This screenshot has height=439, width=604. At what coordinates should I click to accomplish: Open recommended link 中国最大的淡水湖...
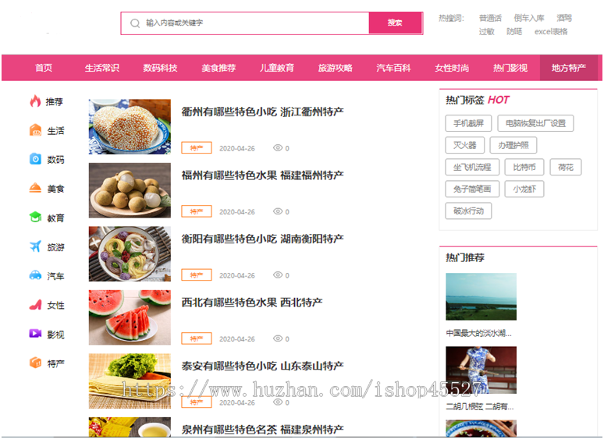click(479, 333)
